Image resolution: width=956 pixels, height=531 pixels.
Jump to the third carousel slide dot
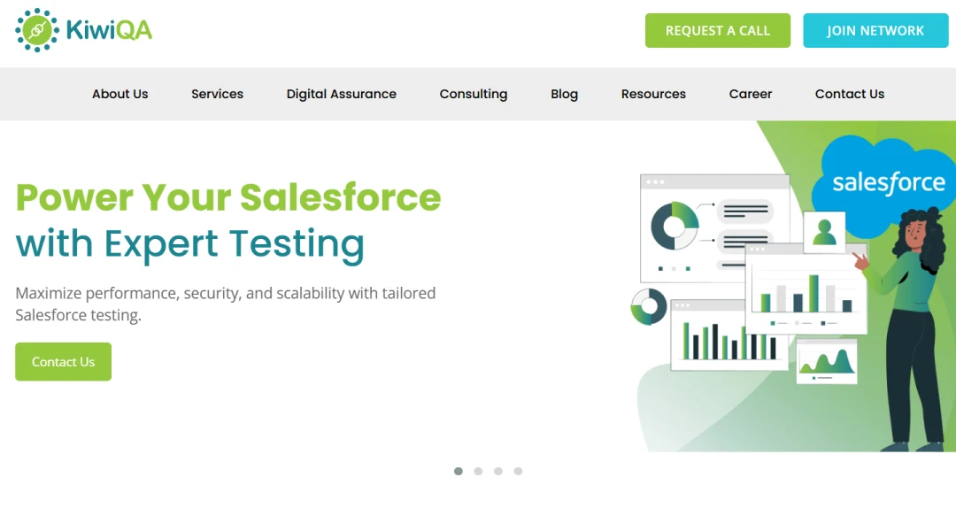[498, 472]
